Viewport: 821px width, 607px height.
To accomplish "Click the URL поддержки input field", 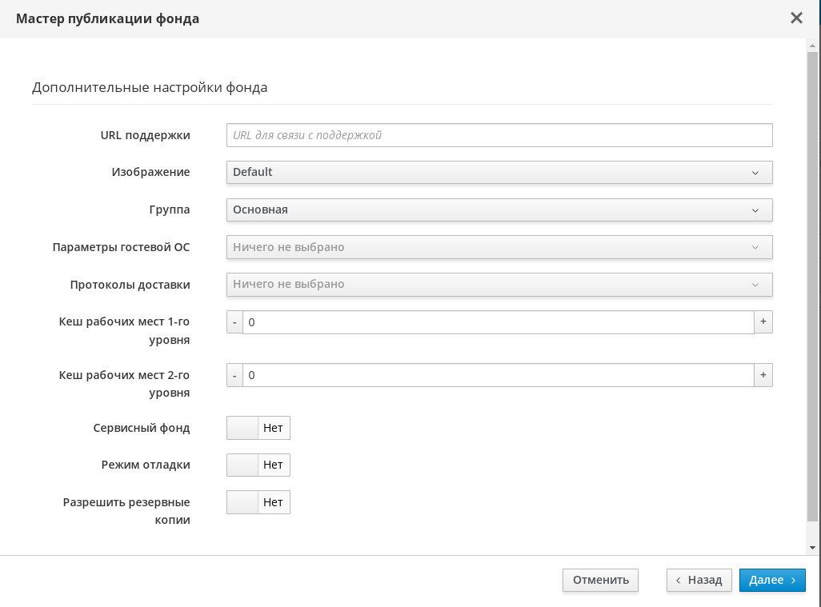I will (499, 135).
